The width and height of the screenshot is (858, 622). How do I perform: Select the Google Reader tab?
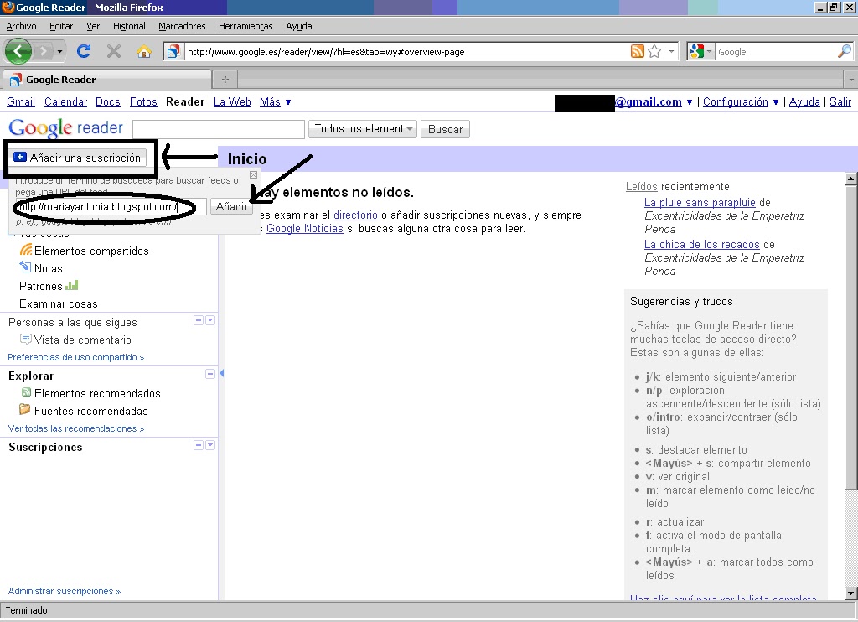click(106, 80)
